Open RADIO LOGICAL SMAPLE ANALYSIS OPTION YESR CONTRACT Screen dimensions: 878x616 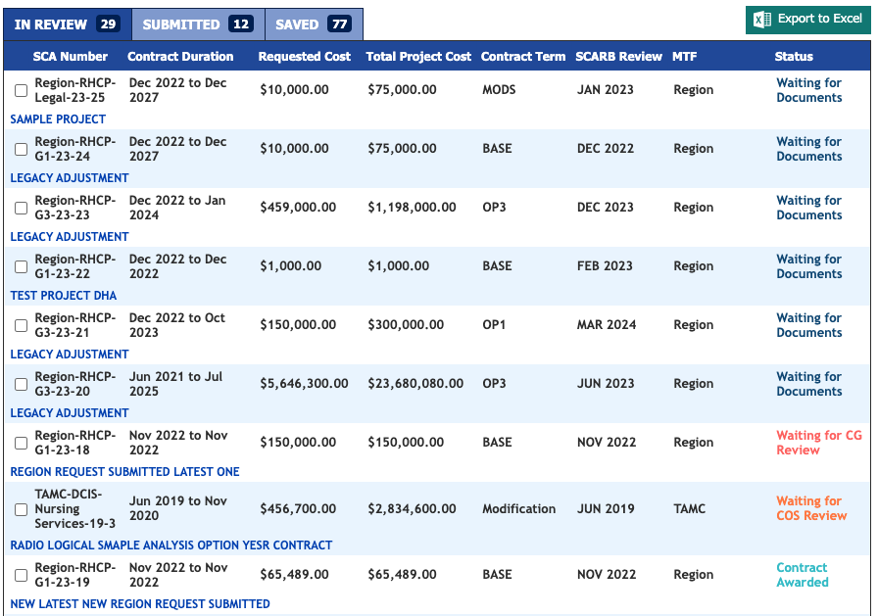tap(171, 545)
